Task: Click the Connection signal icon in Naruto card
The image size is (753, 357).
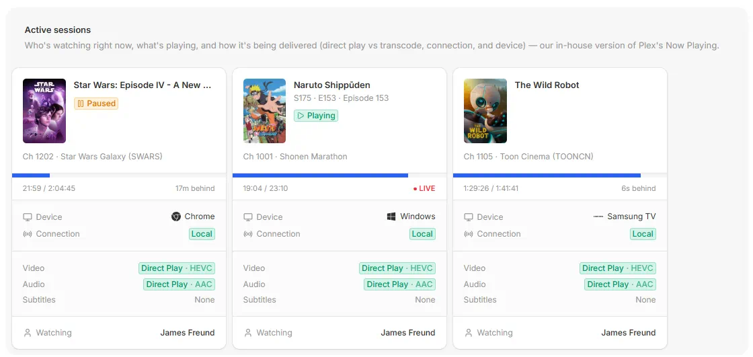Action: click(x=248, y=234)
